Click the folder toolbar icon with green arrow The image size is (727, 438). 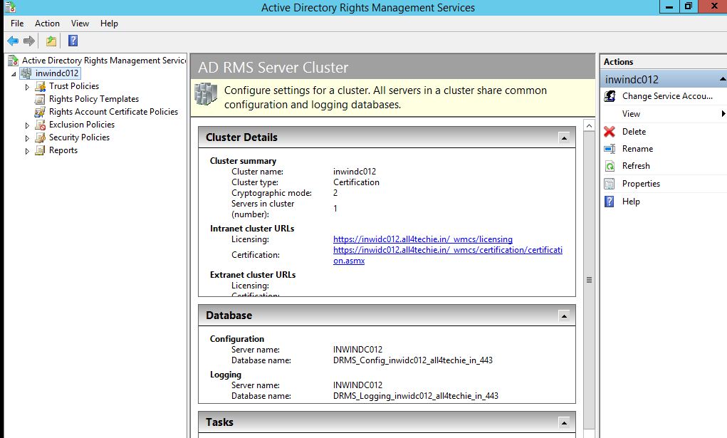(51, 41)
